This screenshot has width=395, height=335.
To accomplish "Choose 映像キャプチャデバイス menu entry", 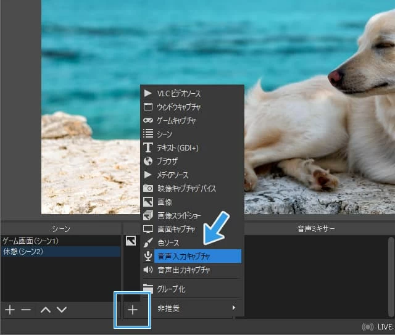I will (192, 188).
